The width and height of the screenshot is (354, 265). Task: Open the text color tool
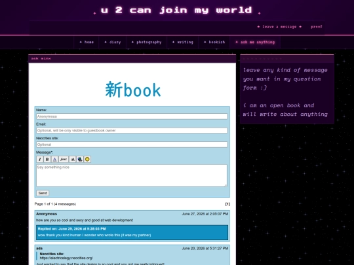[x=54, y=159]
